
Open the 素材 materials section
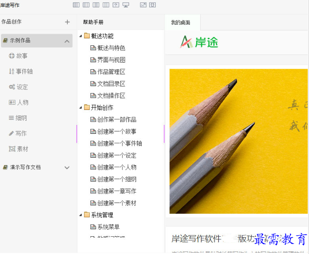coord(22,149)
